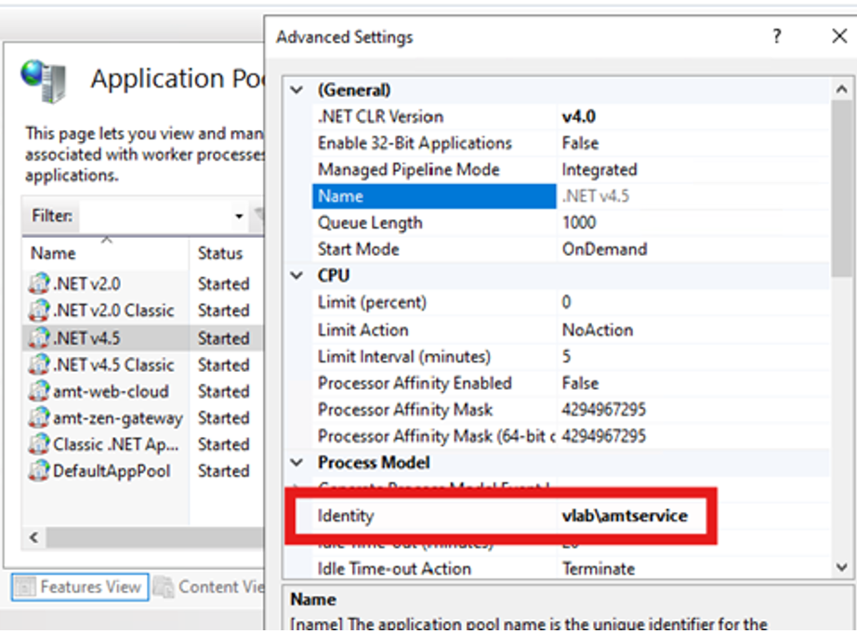Select the Processor Affinity Mask property

tap(405, 410)
